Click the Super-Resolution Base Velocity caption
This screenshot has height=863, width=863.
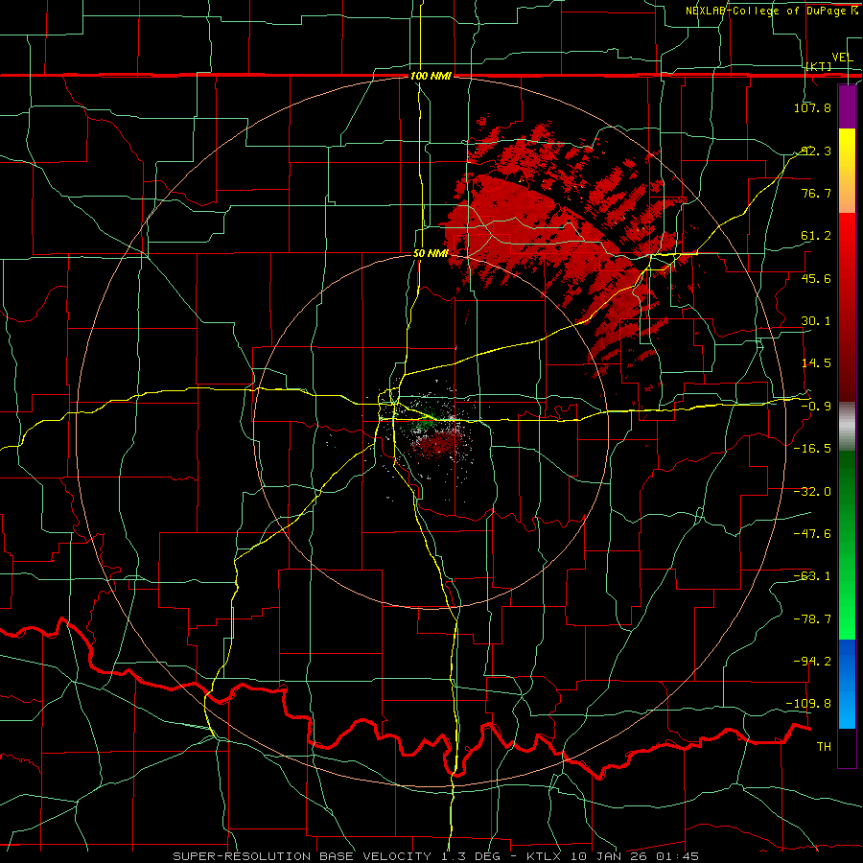pos(436,856)
